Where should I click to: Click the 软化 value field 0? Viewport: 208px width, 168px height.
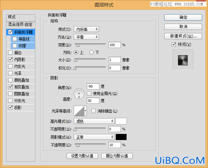tap(115, 68)
